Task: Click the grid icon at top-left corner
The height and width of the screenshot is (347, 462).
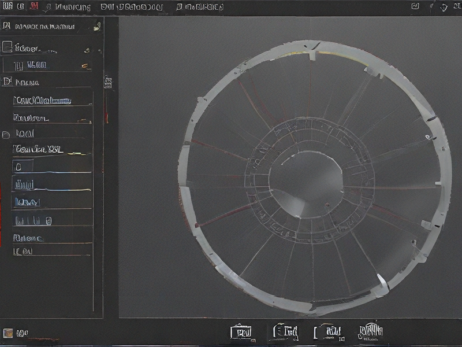Action: coord(8,6)
